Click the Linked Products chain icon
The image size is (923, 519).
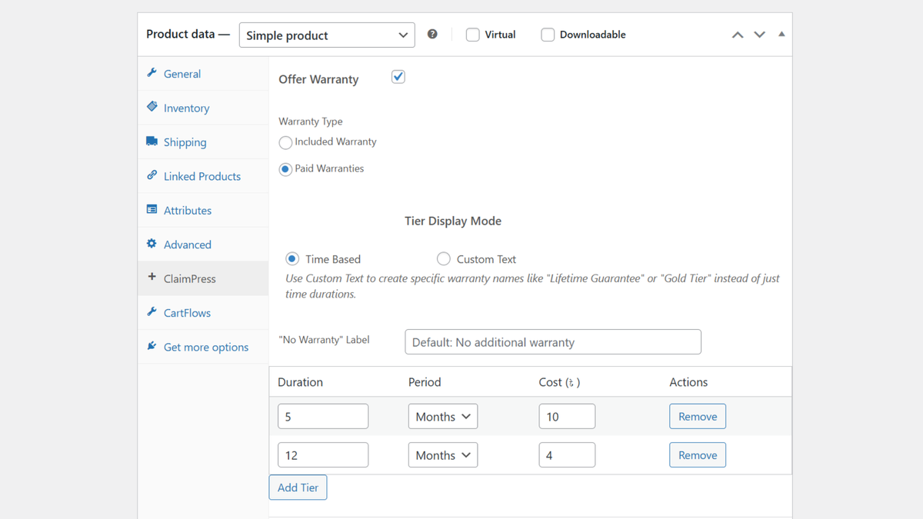click(152, 175)
